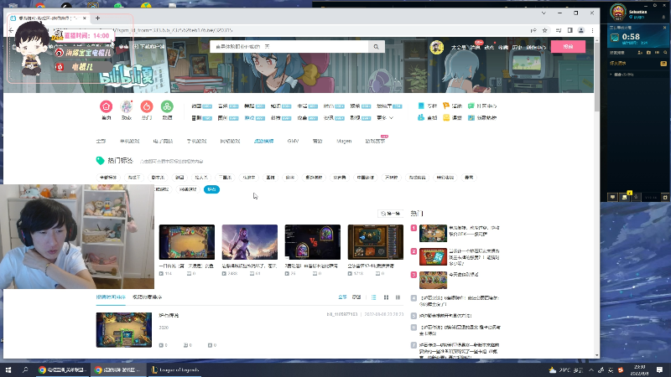
Task: Click new folder icon in League friends panel
Action: click(x=648, y=53)
